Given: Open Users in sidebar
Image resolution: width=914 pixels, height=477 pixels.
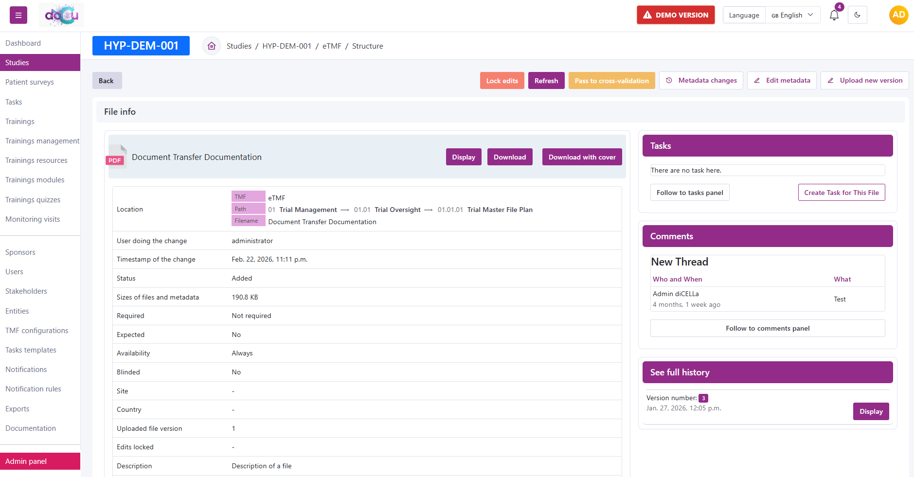Looking at the screenshot, I should coord(40,272).
